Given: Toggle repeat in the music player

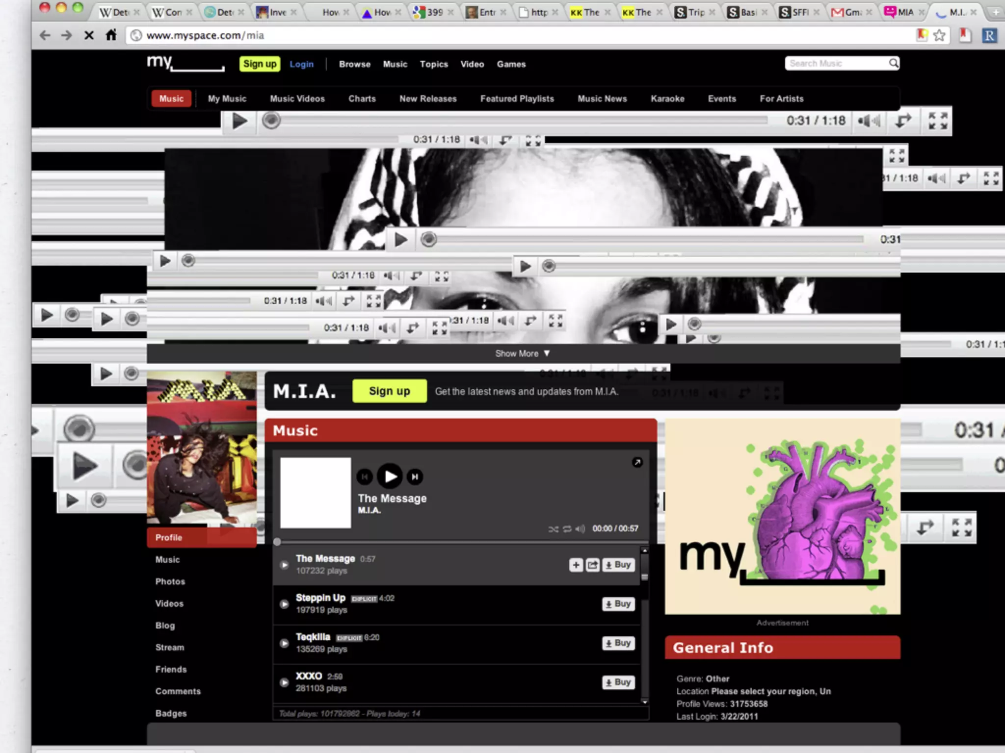Looking at the screenshot, I should pos(567,529).
